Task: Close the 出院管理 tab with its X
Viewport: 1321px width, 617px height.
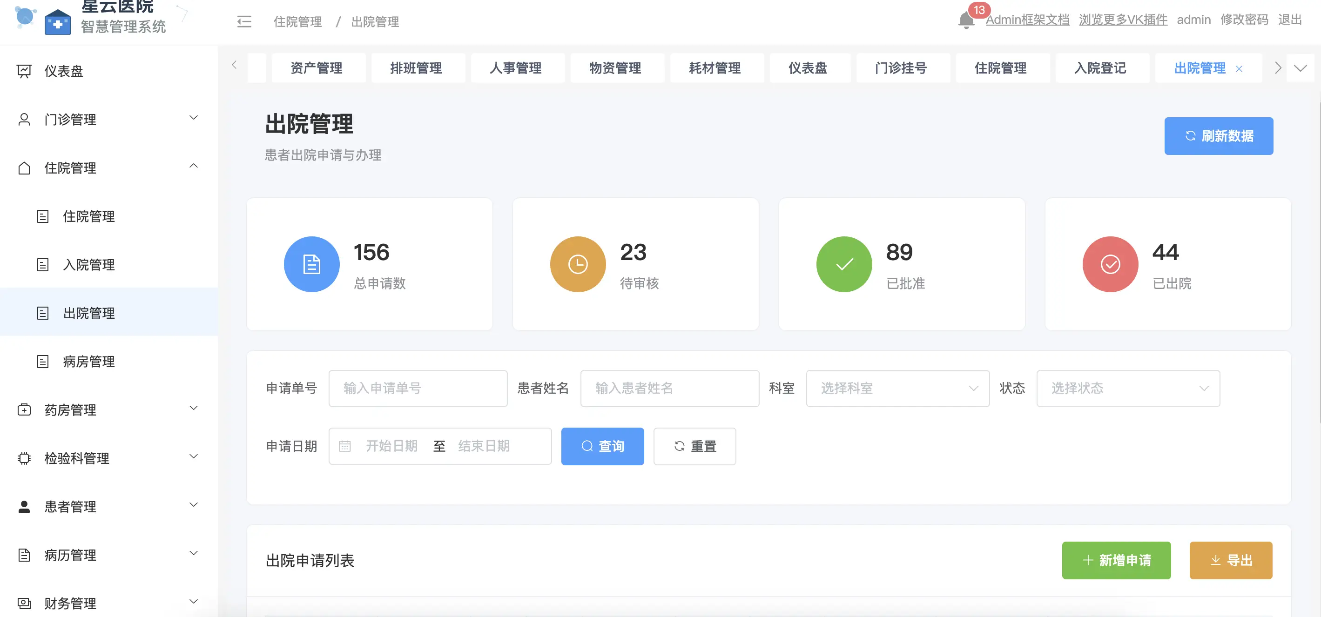Action: (1239, 69)
